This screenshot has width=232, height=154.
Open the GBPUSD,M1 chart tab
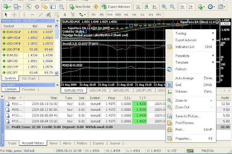point(121,90)
